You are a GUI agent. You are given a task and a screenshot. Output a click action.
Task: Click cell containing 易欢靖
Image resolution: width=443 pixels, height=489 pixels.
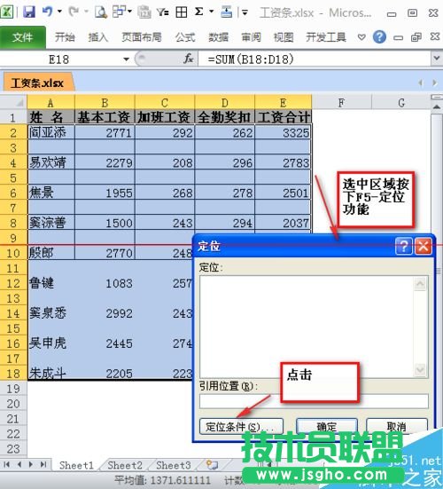point(51,162)
